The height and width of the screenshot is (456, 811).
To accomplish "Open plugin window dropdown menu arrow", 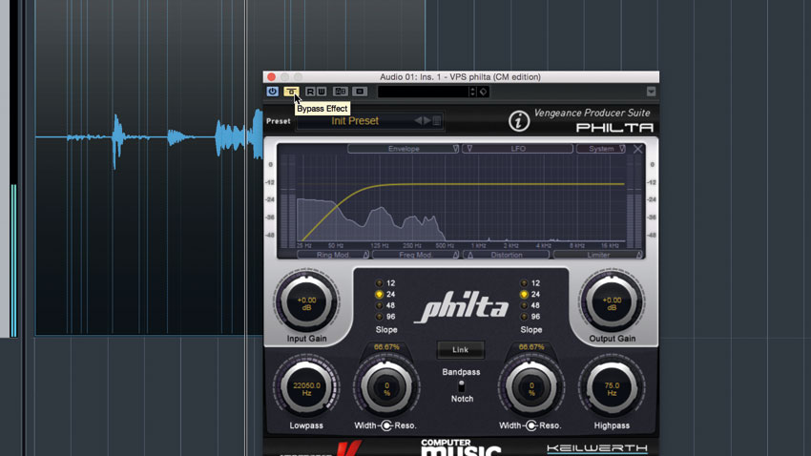I will [651, 92].
